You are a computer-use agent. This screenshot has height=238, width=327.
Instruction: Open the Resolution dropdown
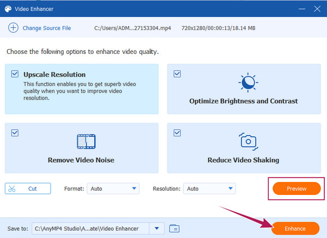[x=209, y=188]
